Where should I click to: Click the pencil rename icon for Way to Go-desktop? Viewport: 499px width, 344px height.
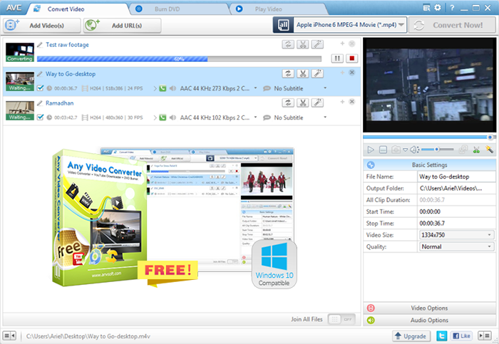pos(40,74)
